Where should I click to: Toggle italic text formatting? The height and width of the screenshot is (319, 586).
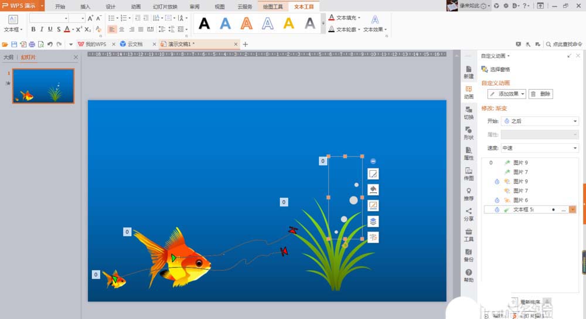pyautogui.click(x=42, y=29)
